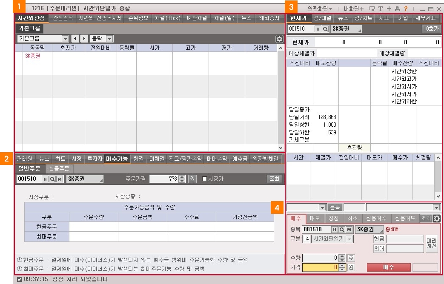Click the yellow 가격 input field
Screen dimensions: 444x284
click(x=320, y=267)
